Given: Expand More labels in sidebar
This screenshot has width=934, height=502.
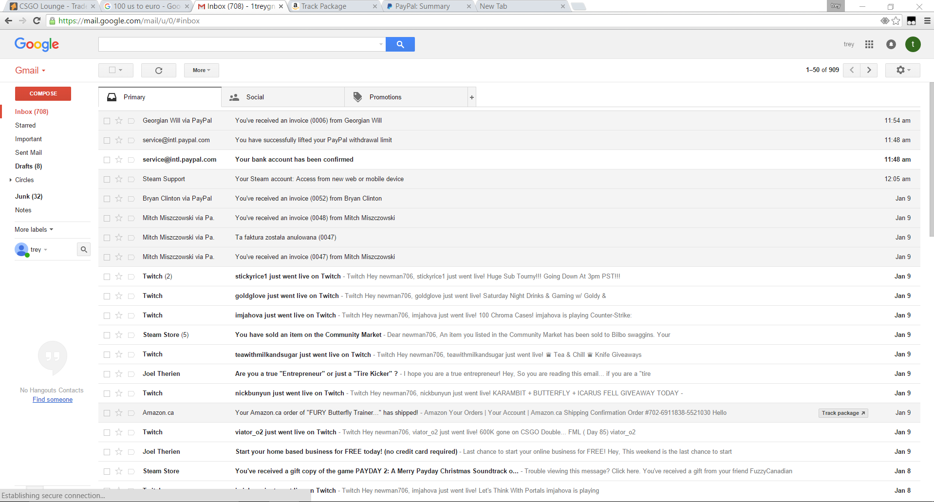Looking at the screenshot, I should pyautogui.click(x=34, y=229).
